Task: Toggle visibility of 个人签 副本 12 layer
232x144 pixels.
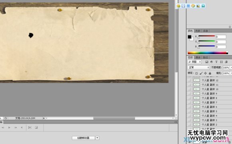Action: coord(189,80)
